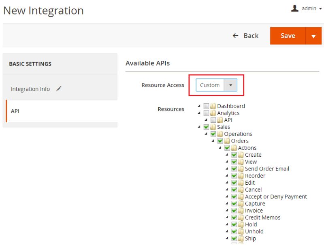Select the Accept or Deny Payment label

pos(276,197)
